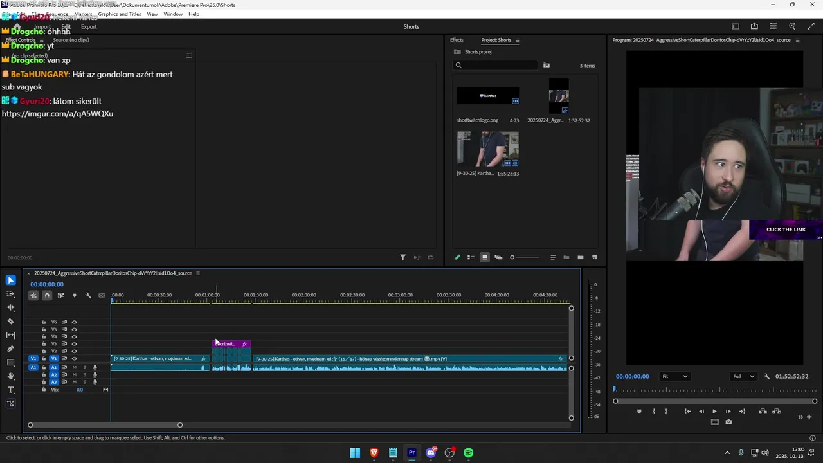Toggle Linked Selection in timeline

(60, 295)
